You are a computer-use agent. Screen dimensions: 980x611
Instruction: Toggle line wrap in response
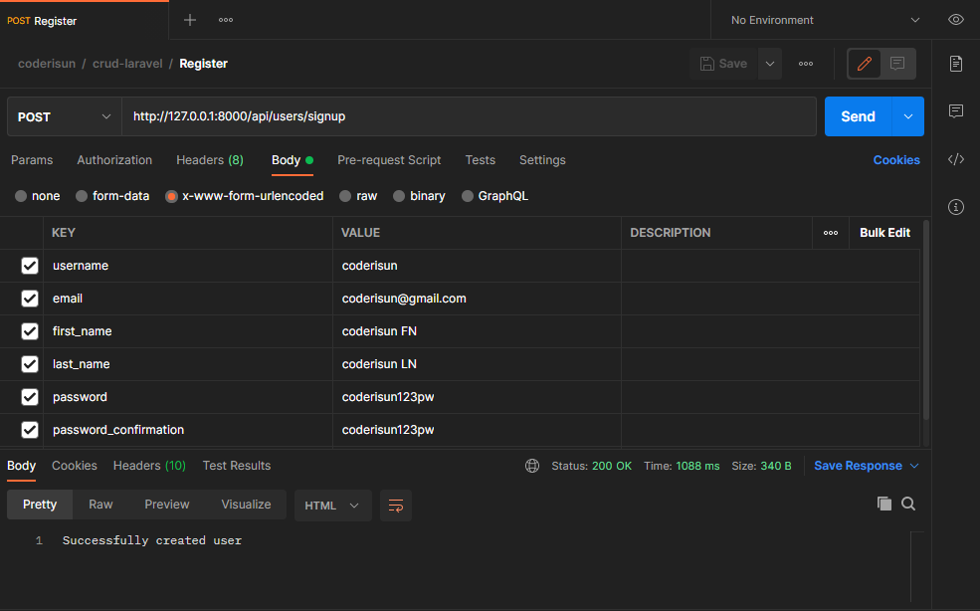[396, 506]
